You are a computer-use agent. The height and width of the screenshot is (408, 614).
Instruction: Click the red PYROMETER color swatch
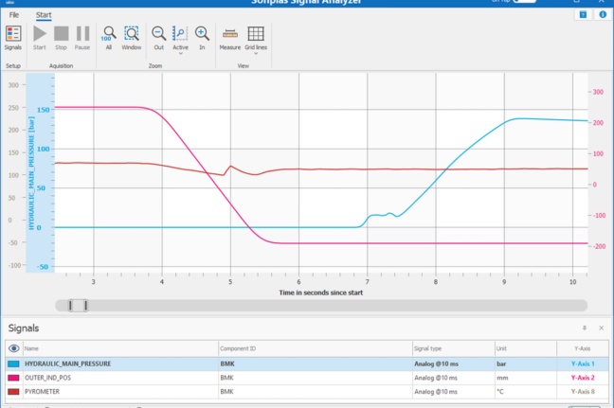13,392
